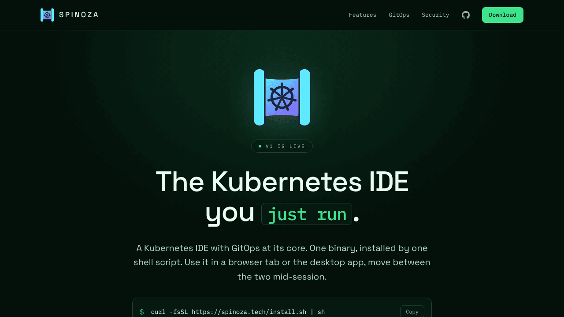Screen dimensions: 564x317
Task: Click the 'V1 IS LIVE' badge
Action: 282,146
